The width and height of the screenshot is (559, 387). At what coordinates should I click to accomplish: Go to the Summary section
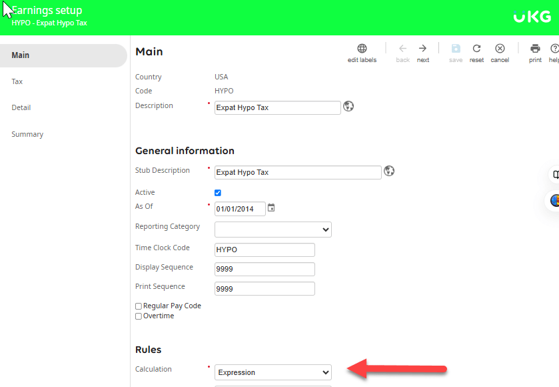click(27, 134)
